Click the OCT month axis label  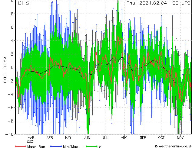coord(161,138)
